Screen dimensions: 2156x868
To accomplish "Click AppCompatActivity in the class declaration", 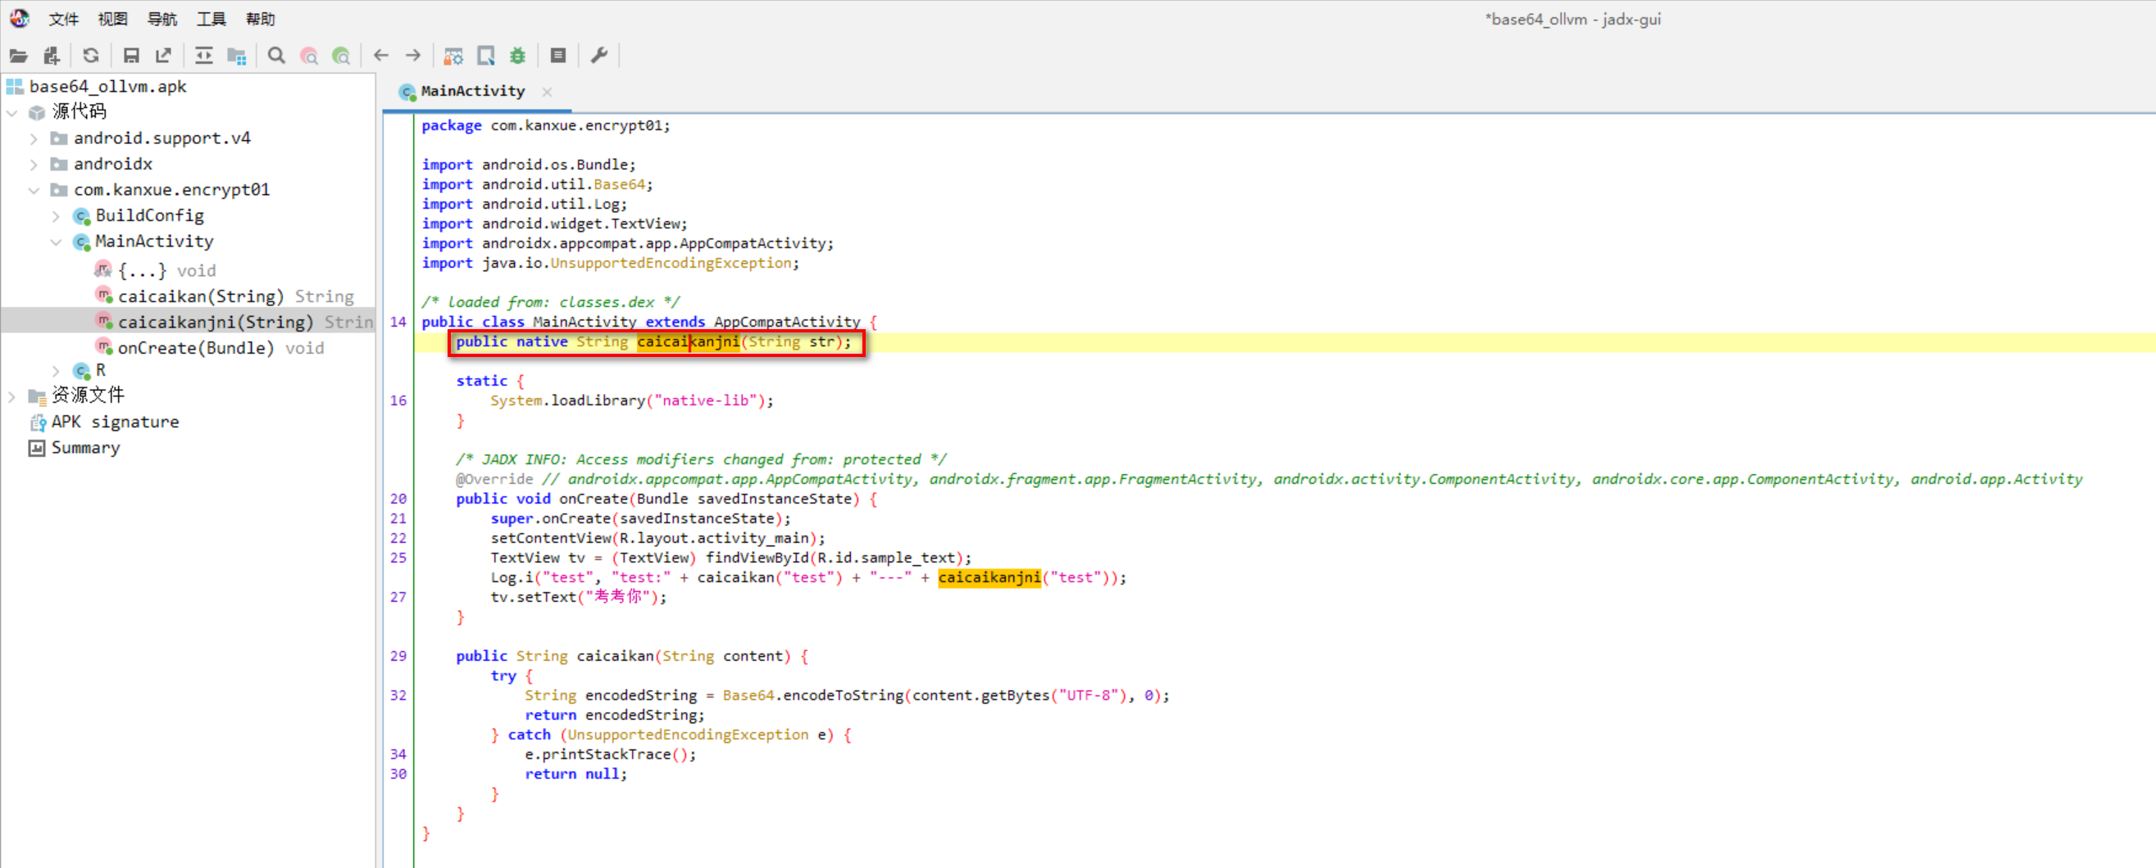I will click(x=787, y=322).
